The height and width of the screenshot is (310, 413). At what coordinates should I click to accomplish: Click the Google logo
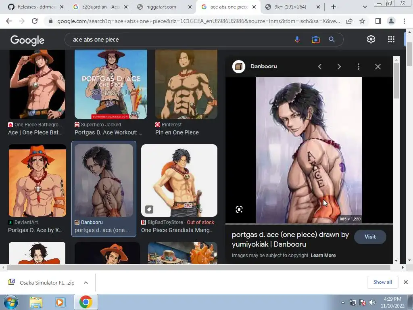click(27, 40)
